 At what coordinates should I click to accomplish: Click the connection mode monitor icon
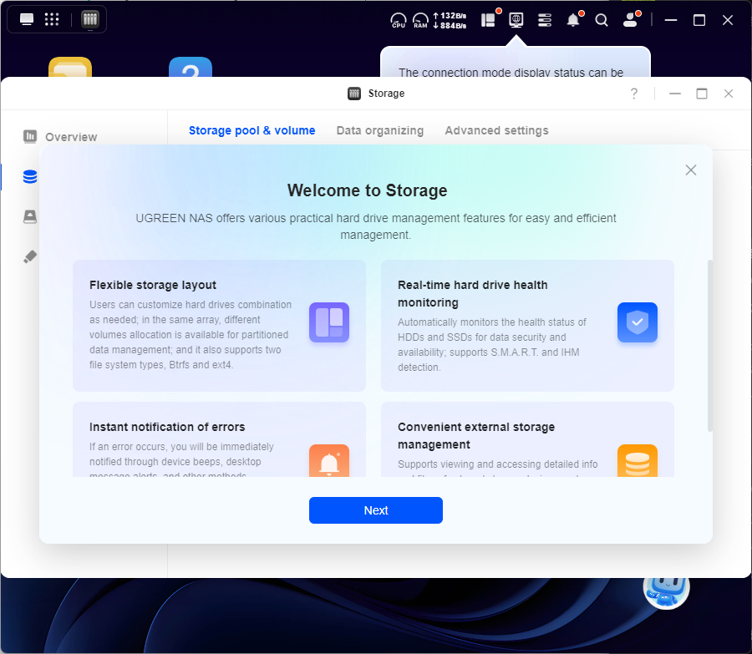pos(516,19)
